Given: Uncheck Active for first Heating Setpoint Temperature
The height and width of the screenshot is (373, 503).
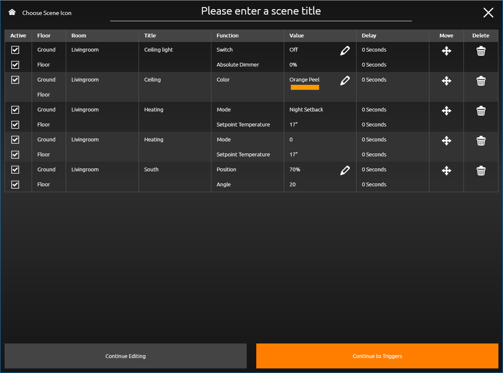Looking at the screenshot, I should click(x=15, y=125).
